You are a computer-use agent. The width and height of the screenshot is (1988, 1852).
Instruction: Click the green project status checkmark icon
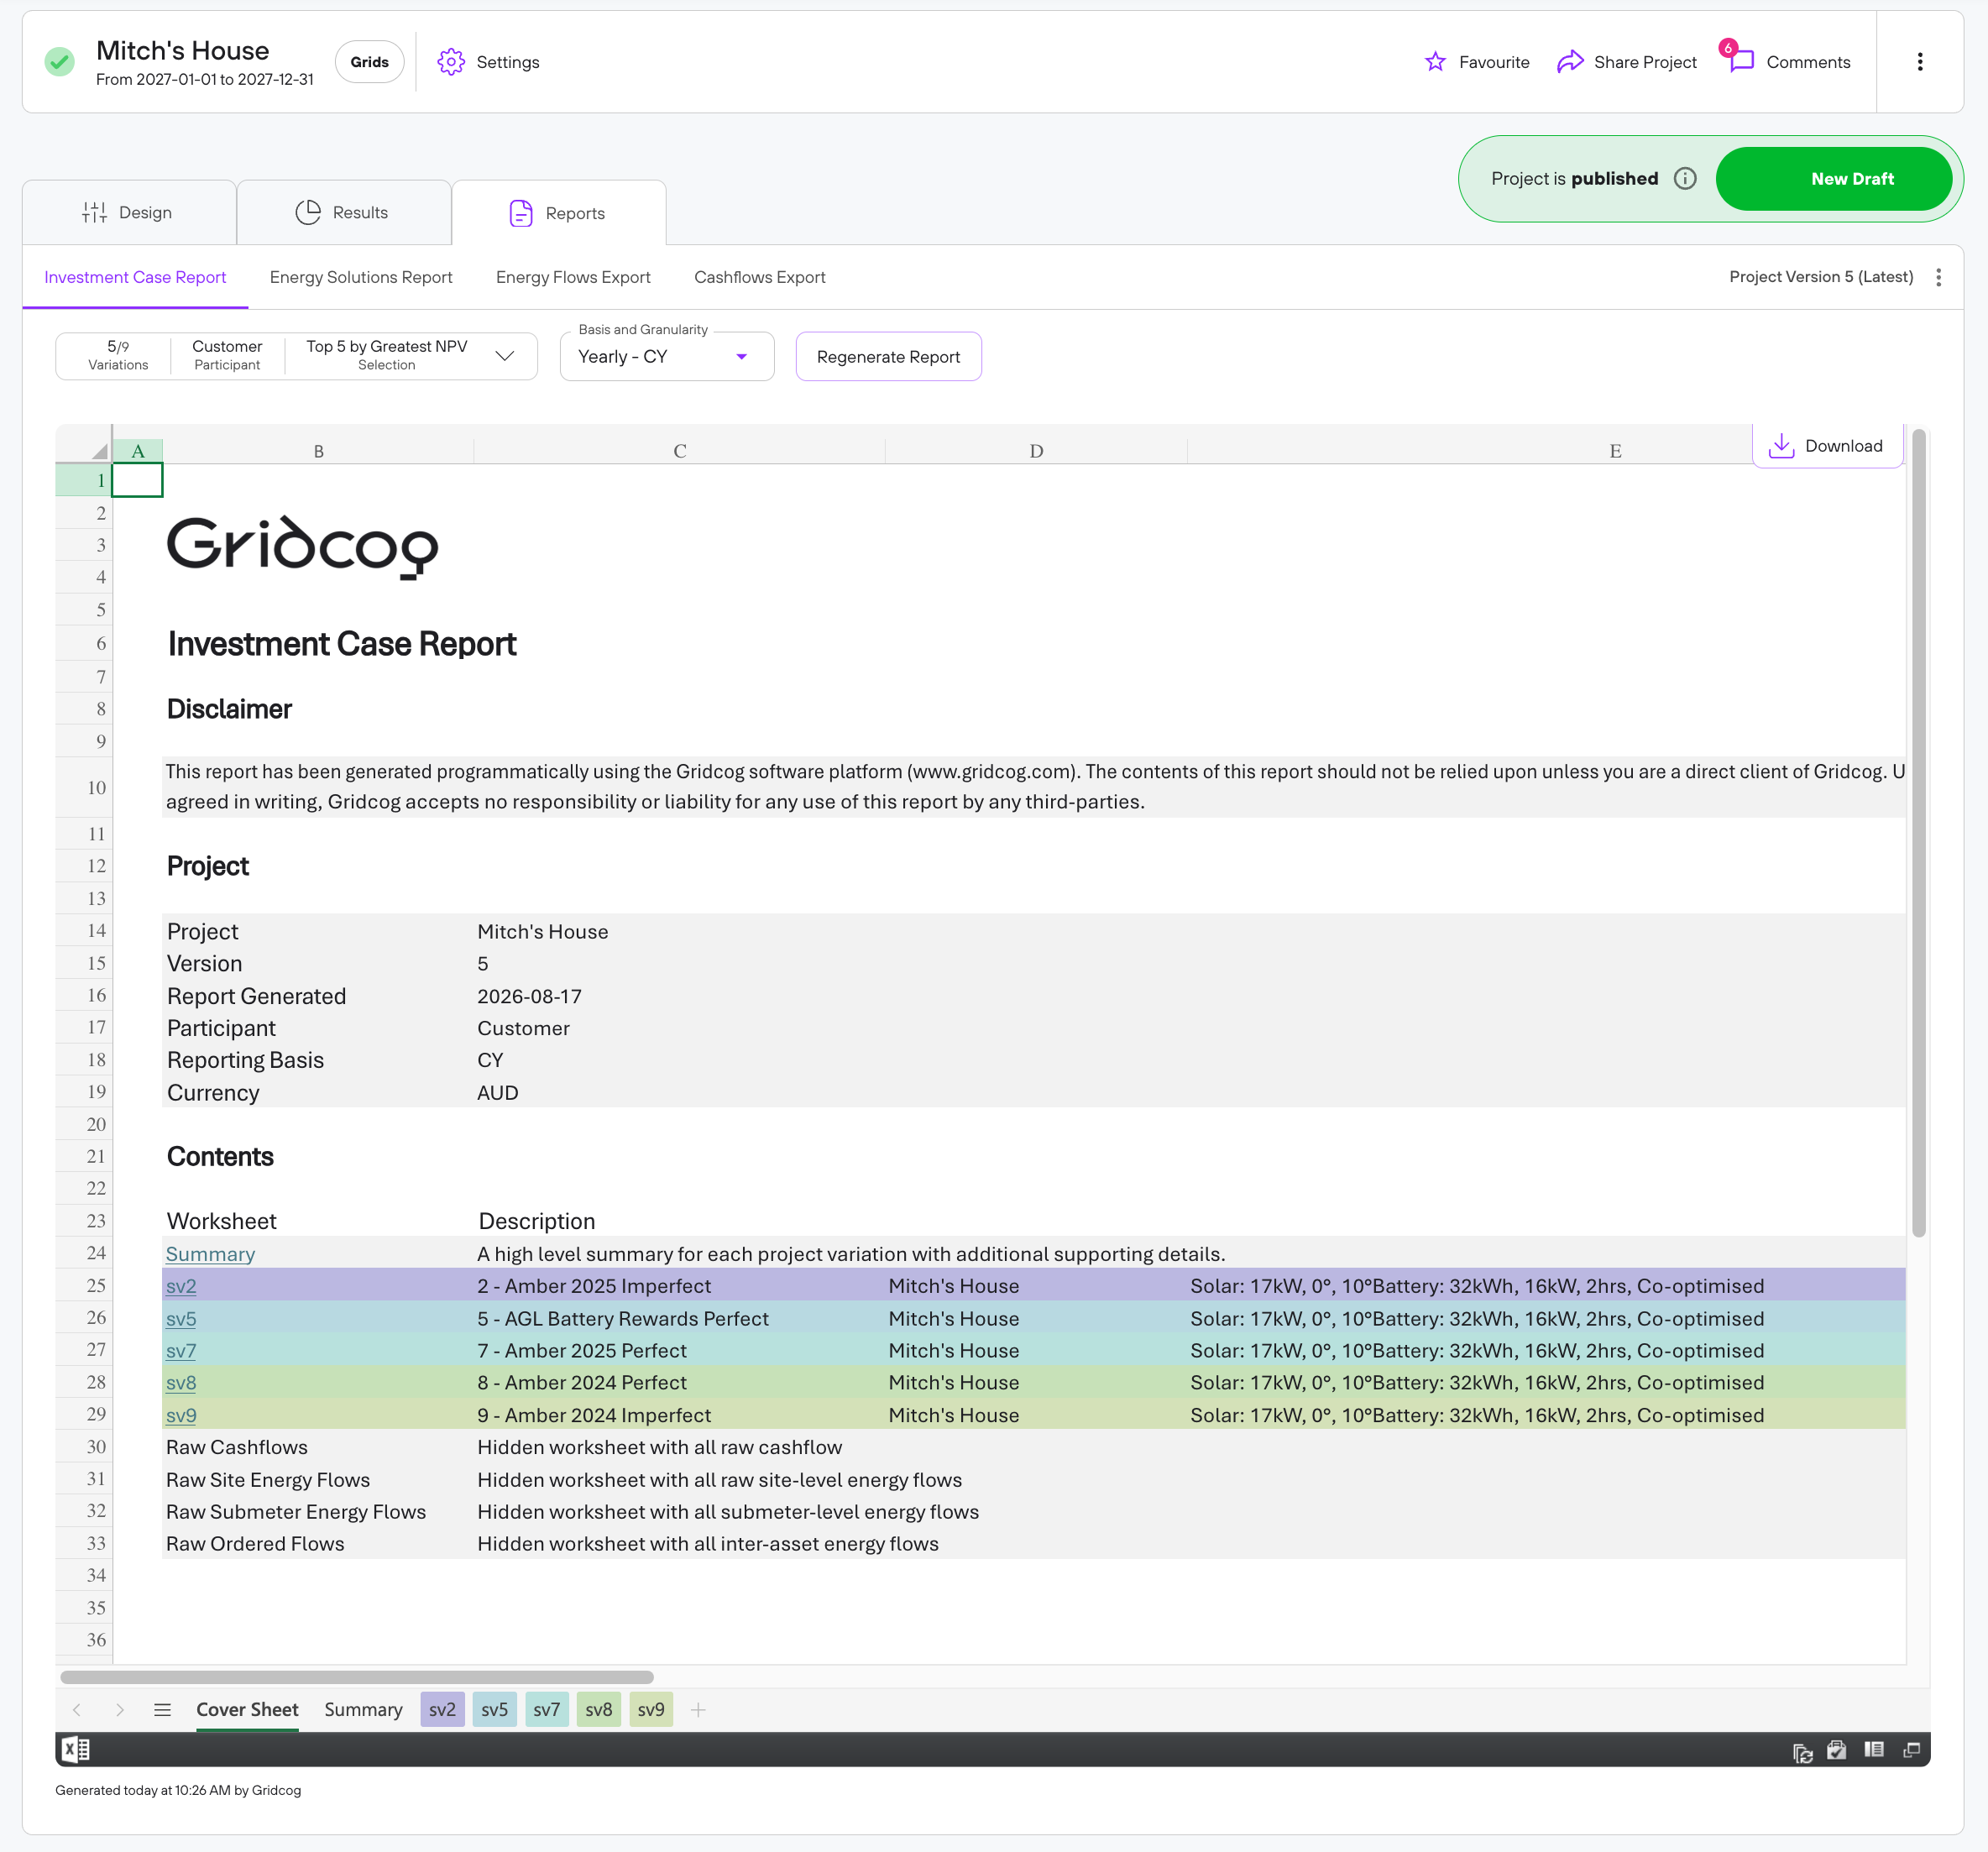pyautogui.click(x=60, y=62)
